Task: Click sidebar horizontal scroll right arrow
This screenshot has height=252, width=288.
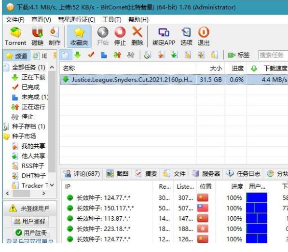Action: point(44,194)
